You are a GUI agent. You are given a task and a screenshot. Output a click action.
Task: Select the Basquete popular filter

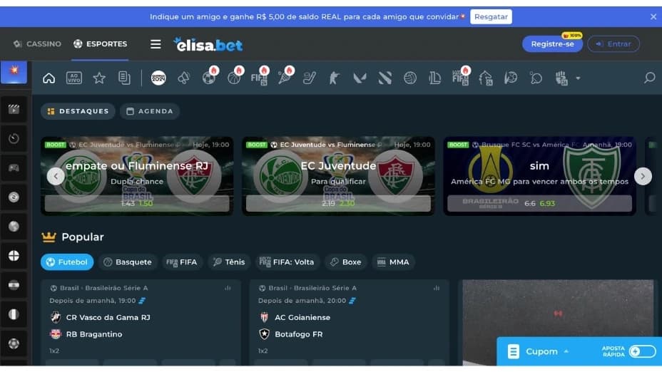pyautogui.click(x=128, y=262)
